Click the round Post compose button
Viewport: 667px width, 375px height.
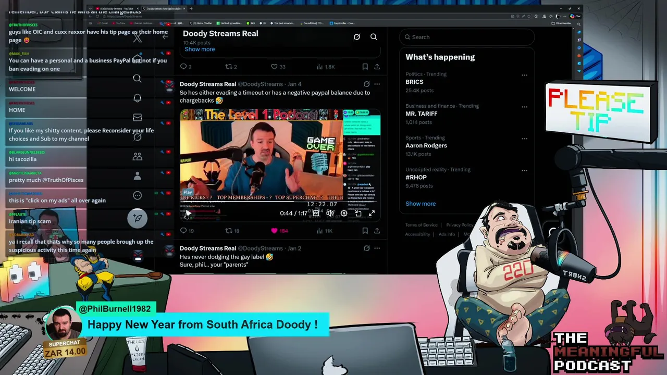click(x=138, y=218)
